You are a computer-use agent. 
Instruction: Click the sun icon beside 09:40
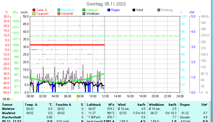pyautogui.click(x=12, y=99)
